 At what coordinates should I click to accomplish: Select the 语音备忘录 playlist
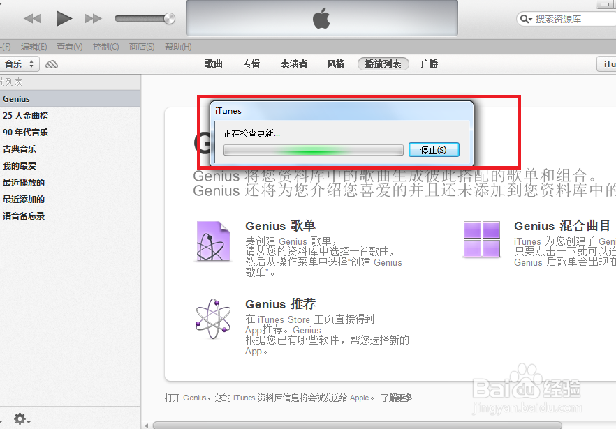71,216
